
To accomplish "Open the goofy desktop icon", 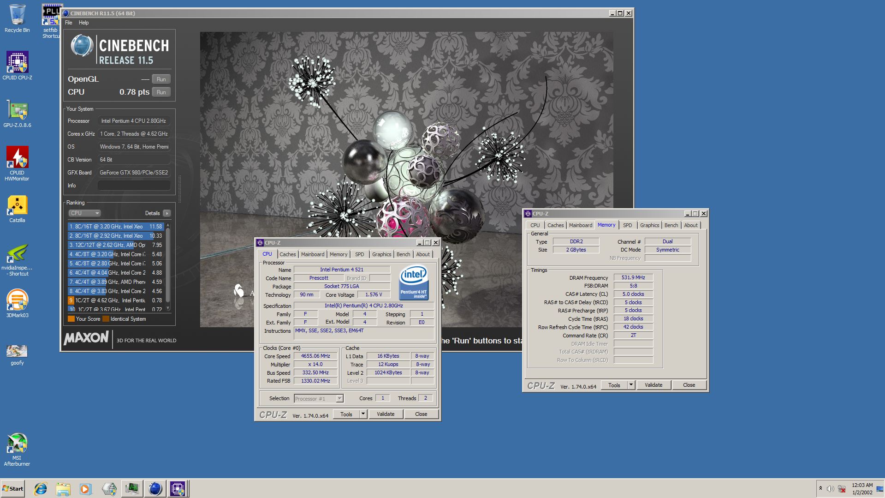I will (x=17, y=354).
